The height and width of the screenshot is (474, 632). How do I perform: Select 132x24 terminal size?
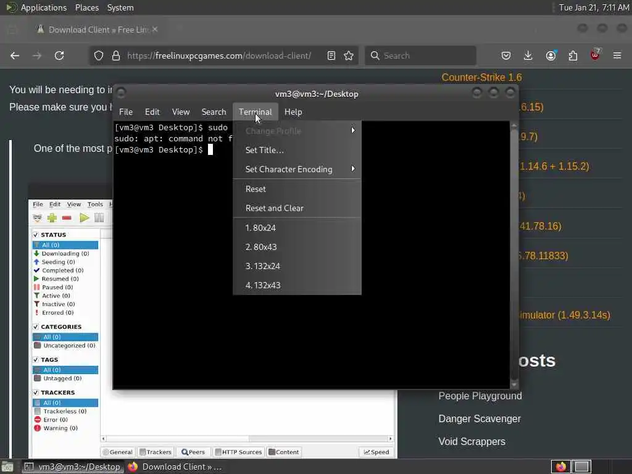(x=297, y=266)
